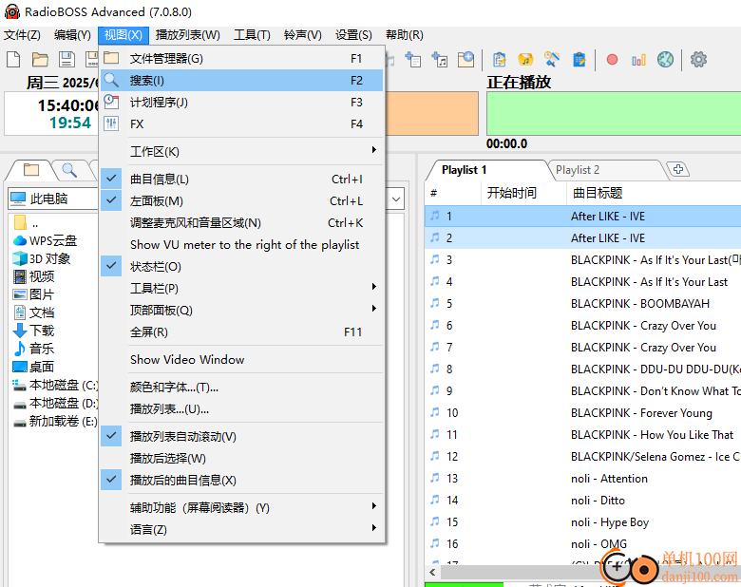The width and height of the screenshot is (741, 587).
Task: Toggle 状态栏(O) status bar checkmark
Action: coord(241,267)
